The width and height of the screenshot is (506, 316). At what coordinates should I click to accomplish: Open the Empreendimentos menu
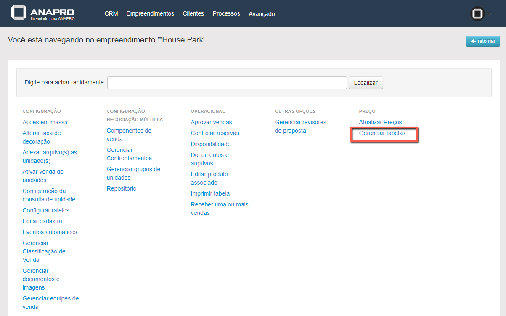(150, 13)
